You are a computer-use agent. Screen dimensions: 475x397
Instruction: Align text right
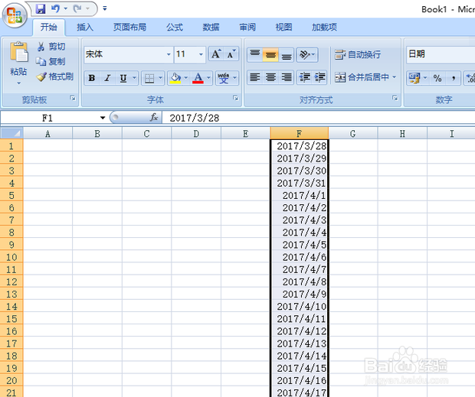(x=287, y=78)
